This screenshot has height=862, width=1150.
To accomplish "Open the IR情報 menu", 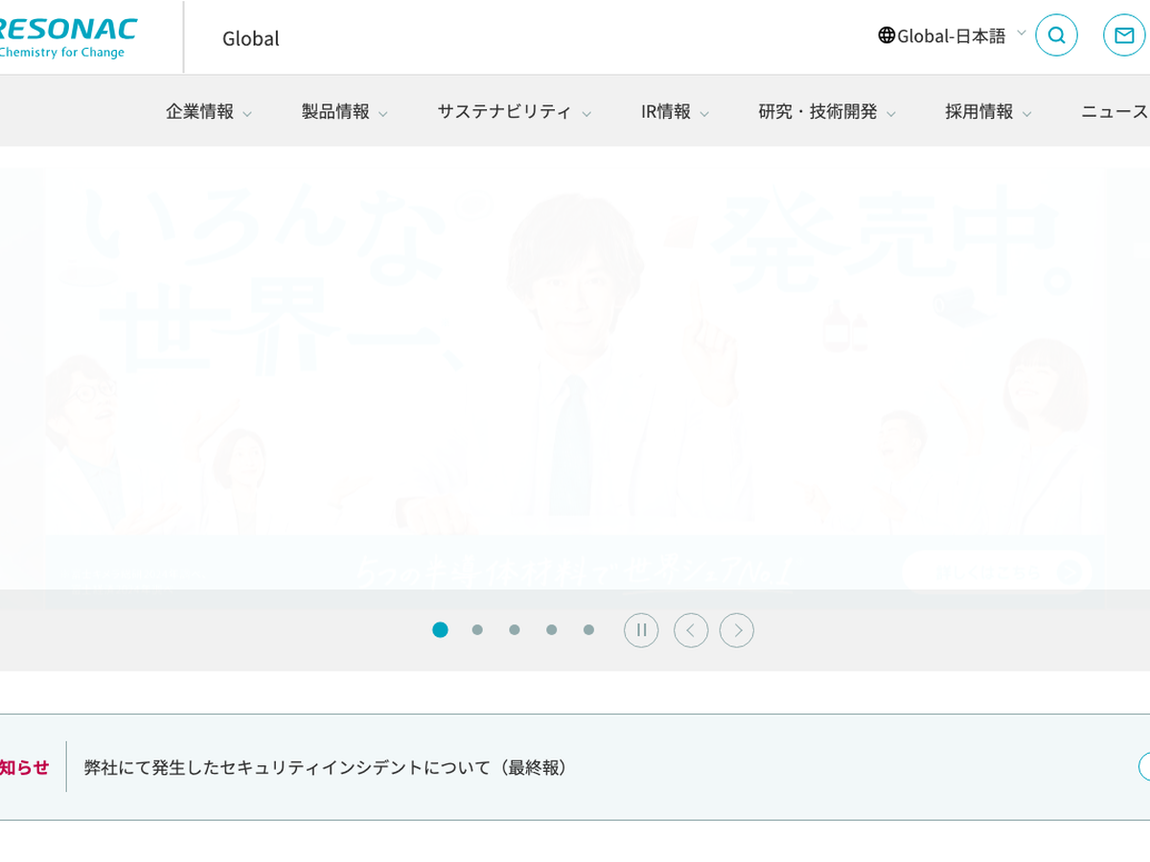I will [x=675, y=112].
